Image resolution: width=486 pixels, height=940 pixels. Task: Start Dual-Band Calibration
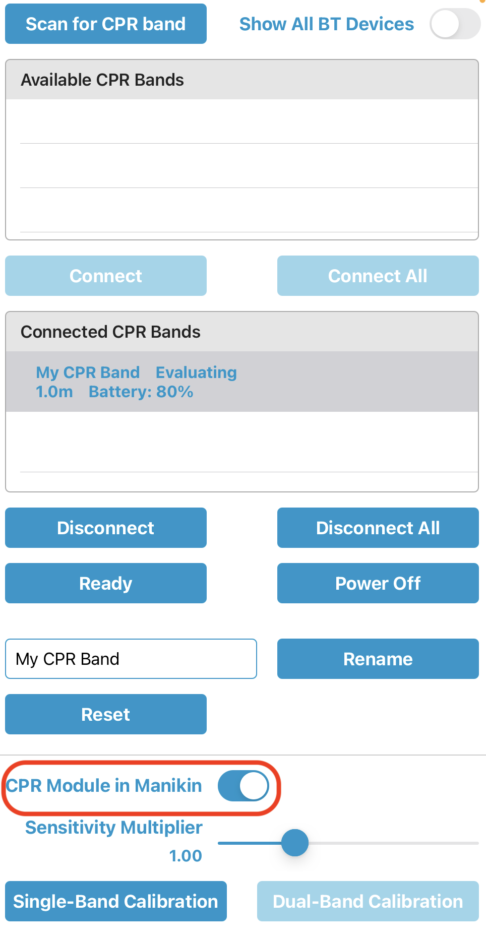[368, 901]
